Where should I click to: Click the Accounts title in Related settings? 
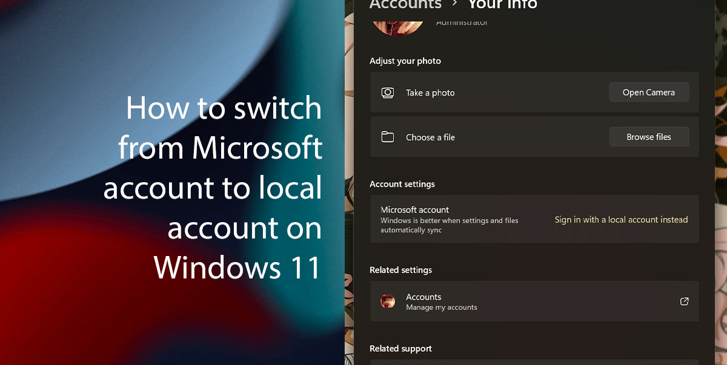423,297
